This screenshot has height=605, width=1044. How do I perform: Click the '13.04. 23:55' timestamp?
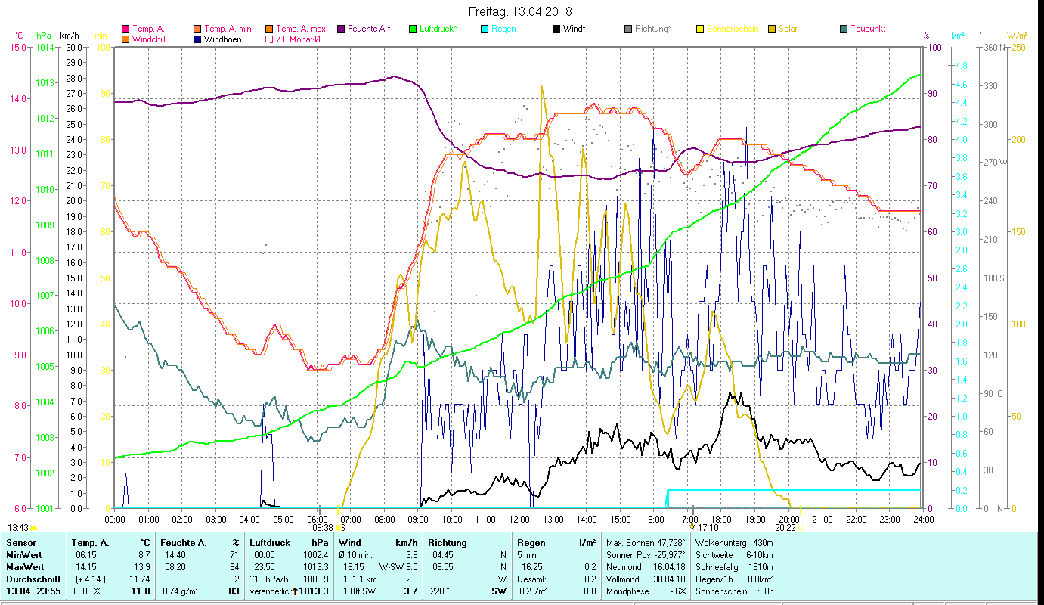pos(33,591)
